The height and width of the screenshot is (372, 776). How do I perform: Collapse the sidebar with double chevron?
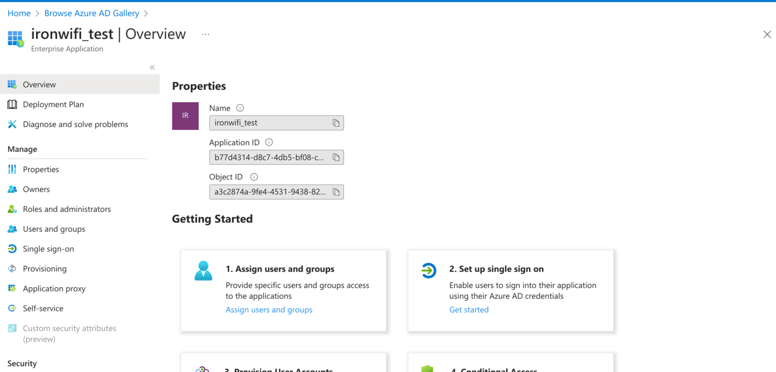pos(152,67)
